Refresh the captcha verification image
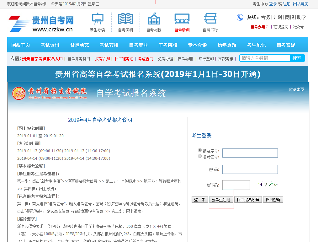This screenshot has height=242, width=318. [x=268, y=185]
